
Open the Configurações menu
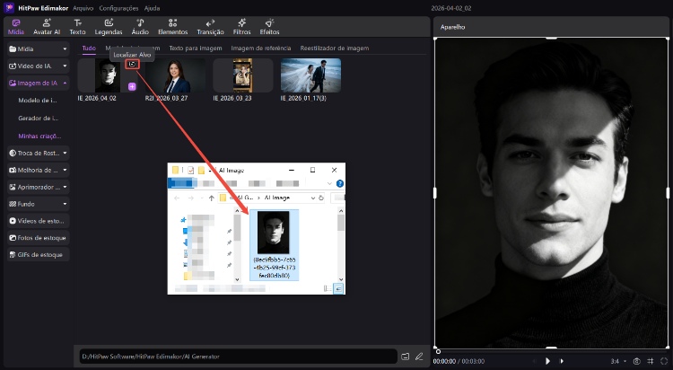[118, 6]
